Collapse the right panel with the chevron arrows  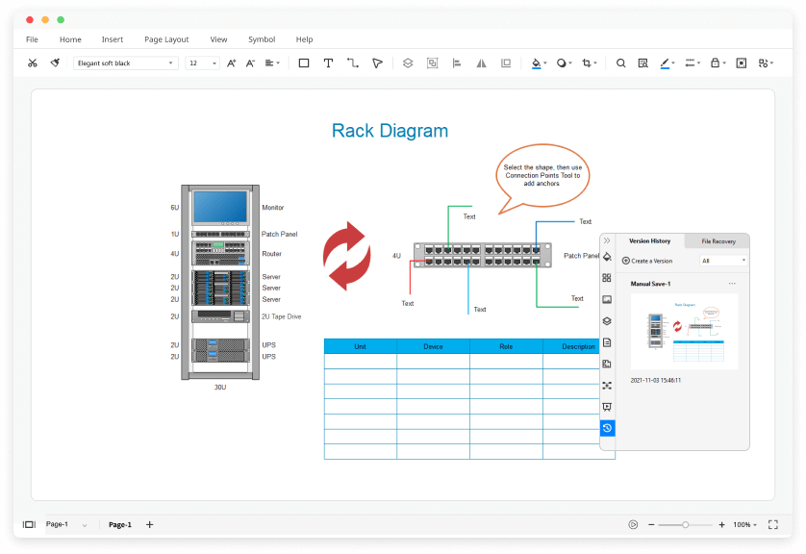(x=607, y=240)
